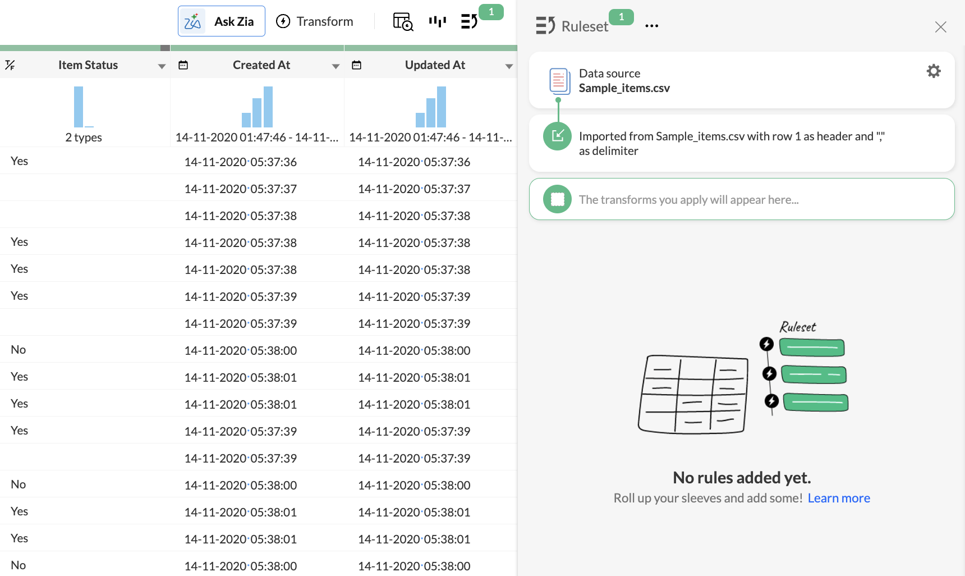
Task: Click the Created At data quality bar
Action: [257, 48]
